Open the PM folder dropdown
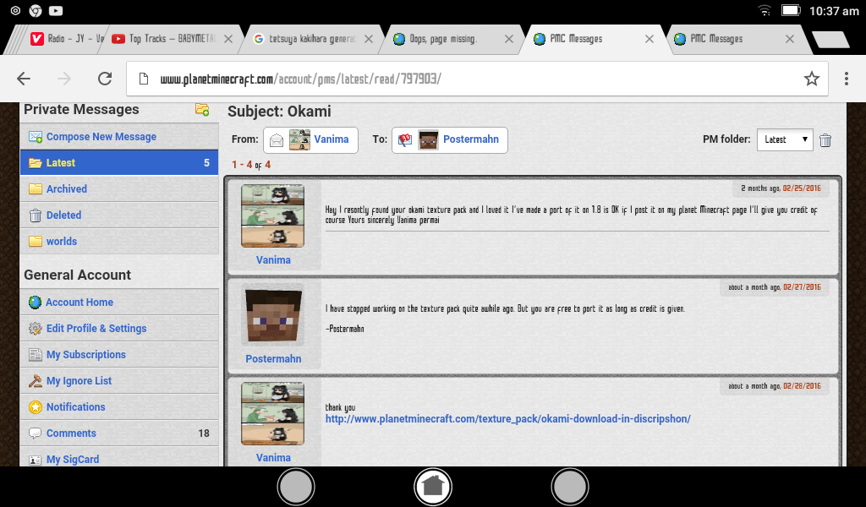The width and height of the screenshot is (866, 507). tap(784, 140)
